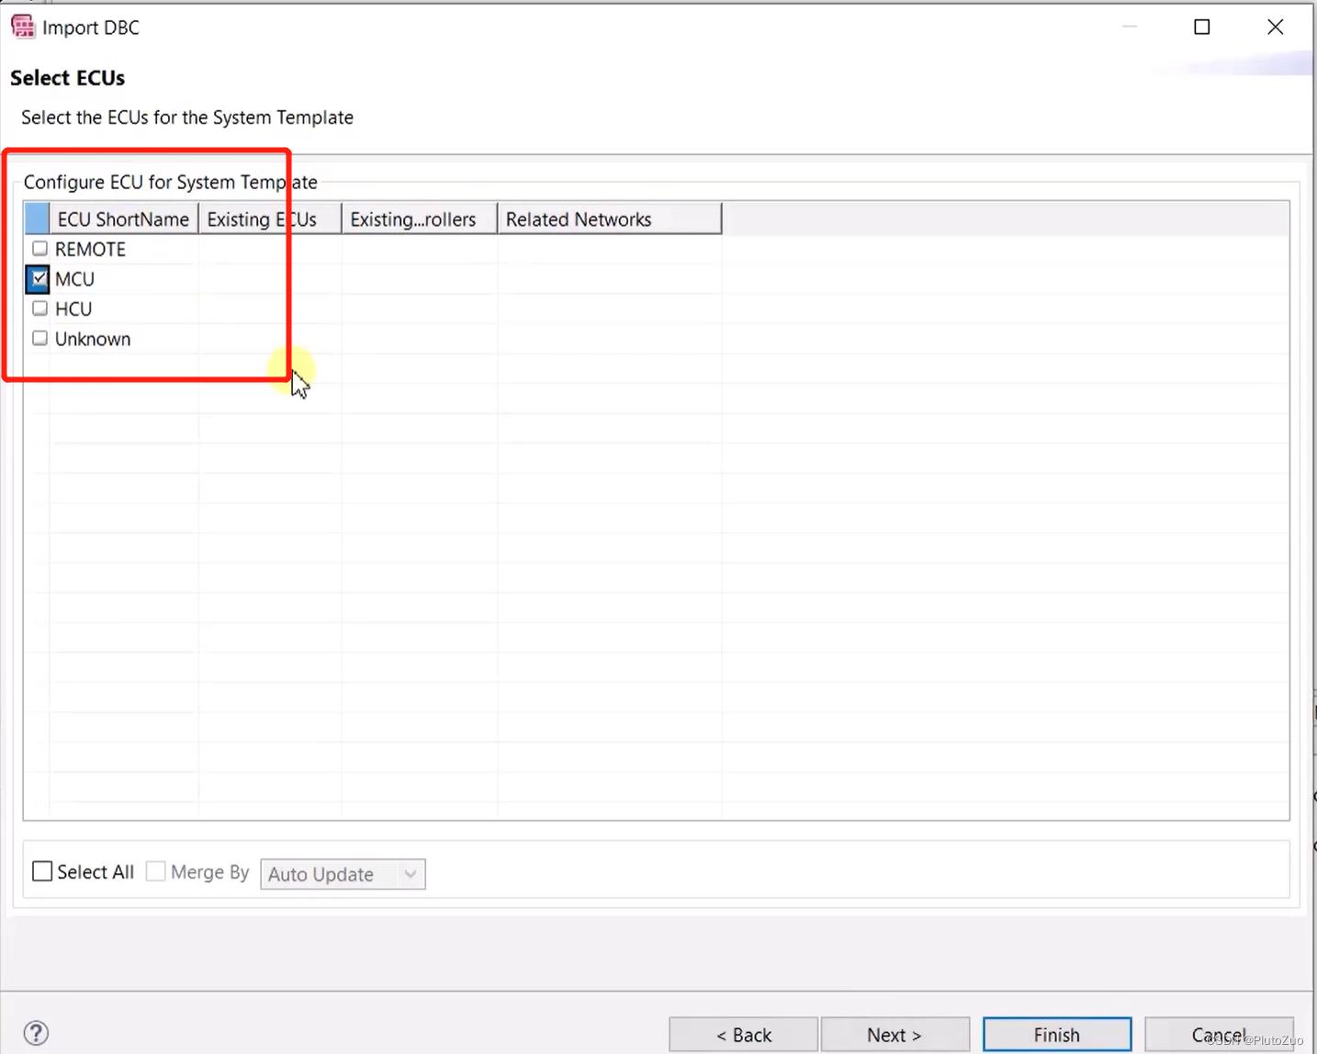Click the Finish button

[1057, 1035]
